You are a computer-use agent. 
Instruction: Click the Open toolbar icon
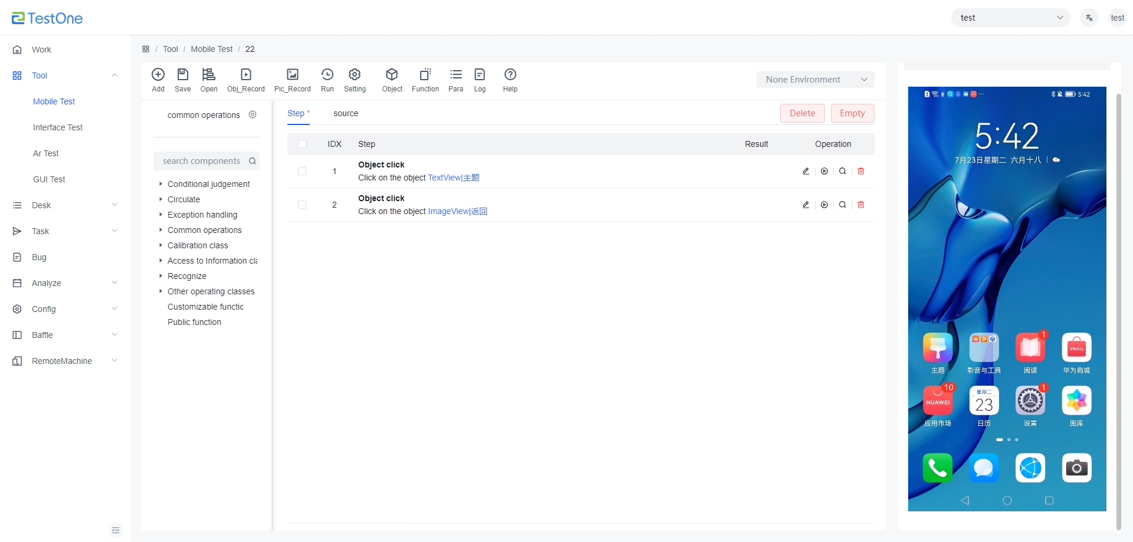209,80
